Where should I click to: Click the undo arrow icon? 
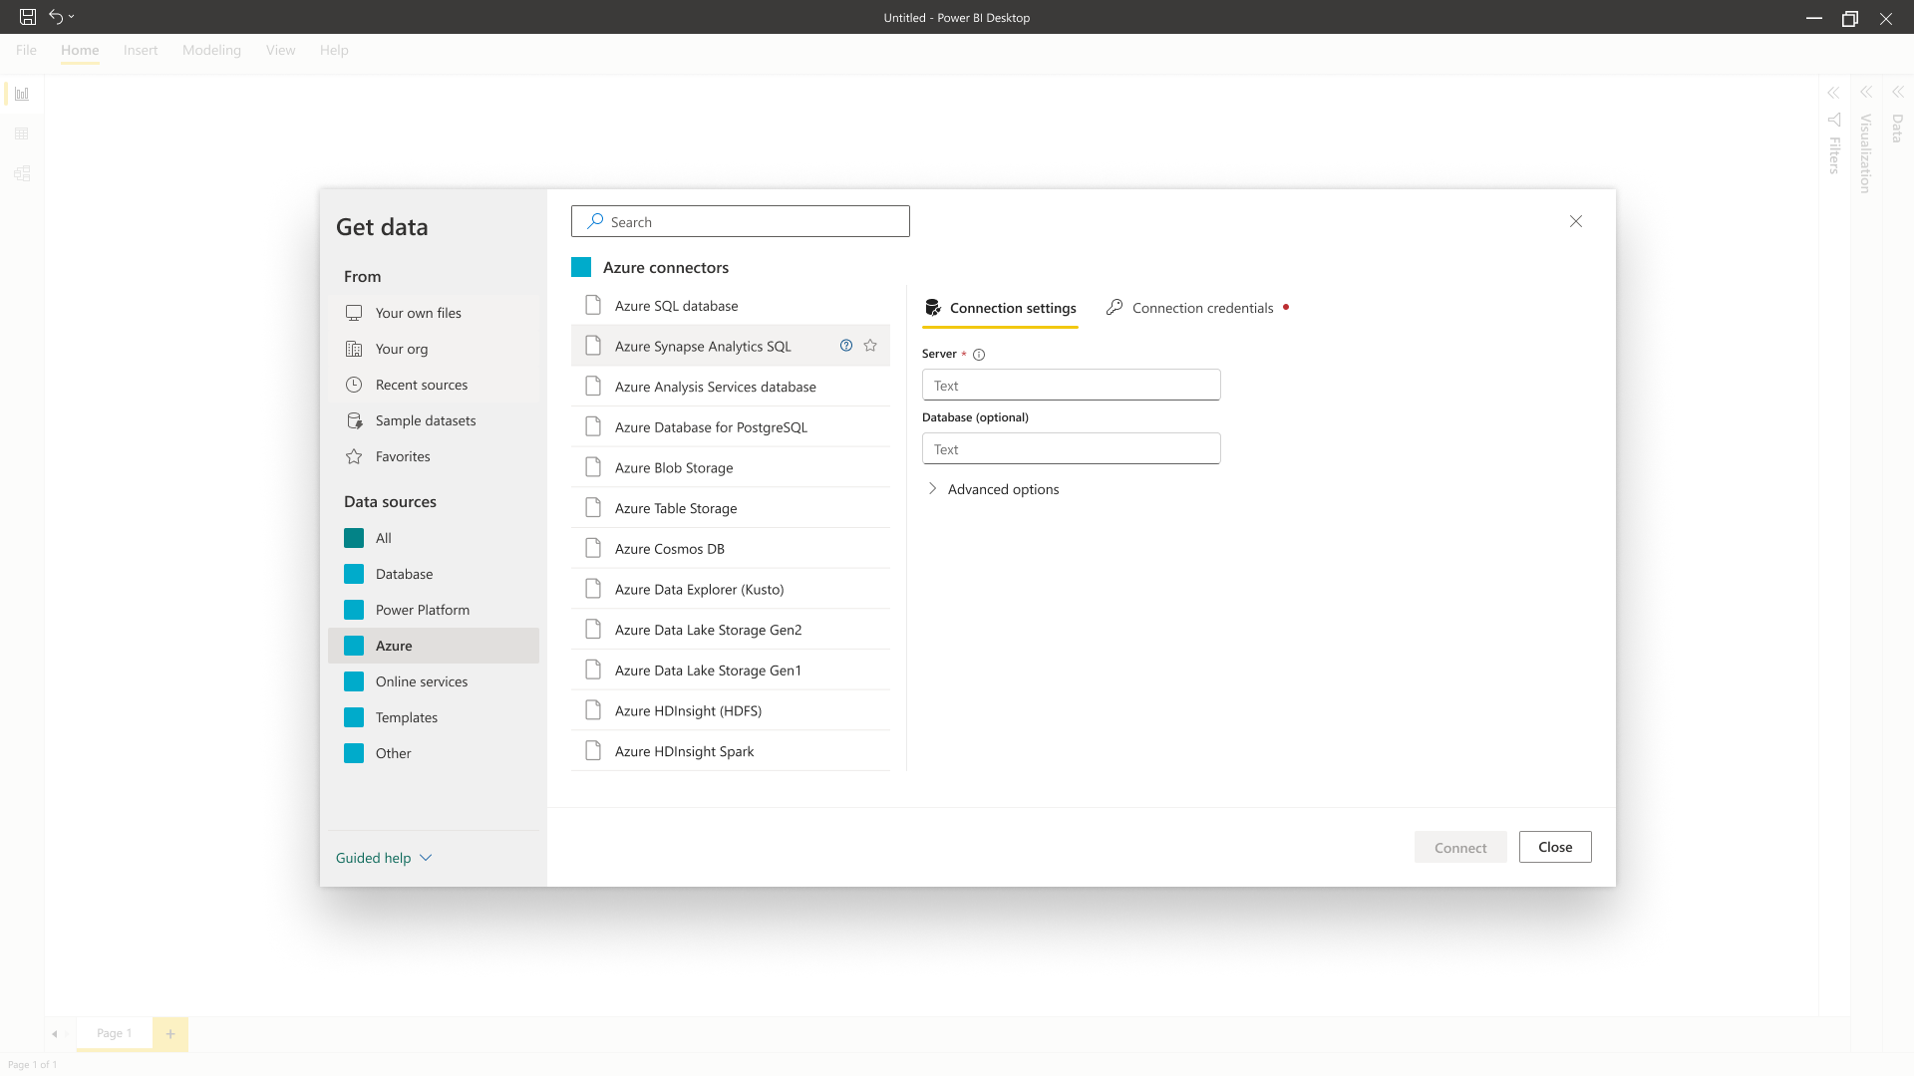pyautogui.click(x=56, y=17)
